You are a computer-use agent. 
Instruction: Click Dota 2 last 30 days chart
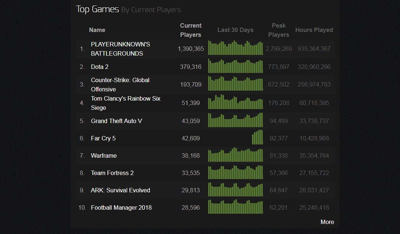coord(235,66)
